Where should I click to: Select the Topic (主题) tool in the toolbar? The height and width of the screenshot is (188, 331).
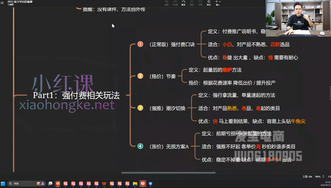166,3
